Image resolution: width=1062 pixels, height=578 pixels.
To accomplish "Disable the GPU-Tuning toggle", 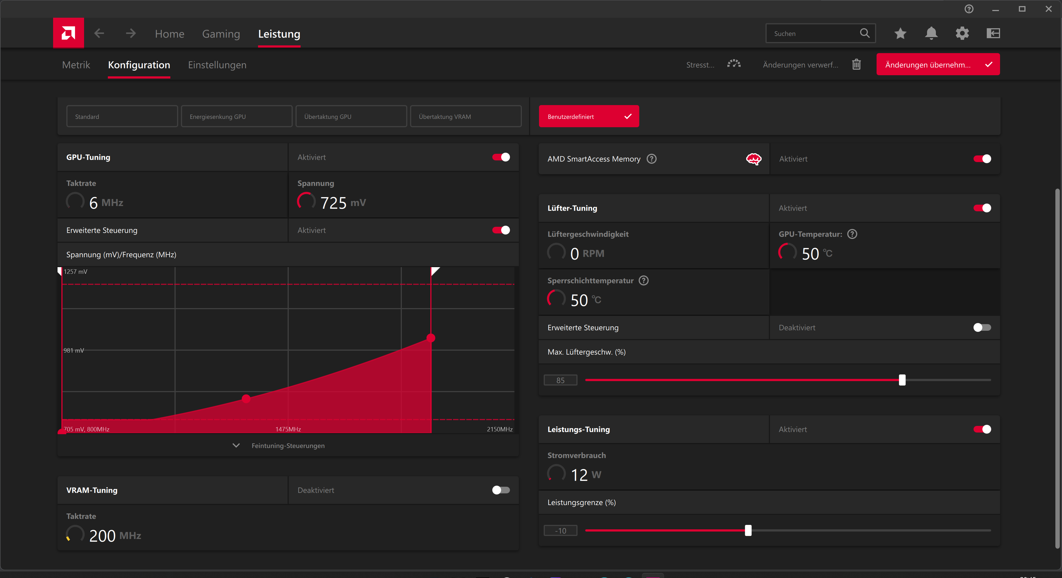I will point(501,157).
